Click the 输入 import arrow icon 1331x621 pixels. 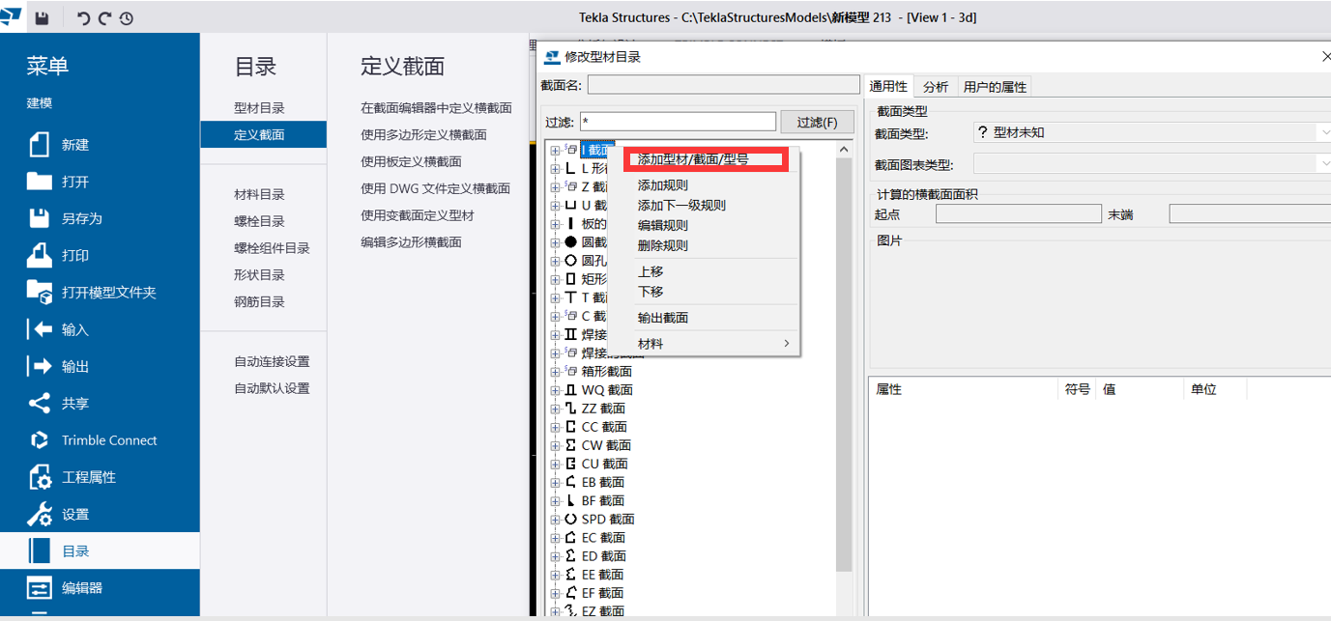(x=40, y=329)
